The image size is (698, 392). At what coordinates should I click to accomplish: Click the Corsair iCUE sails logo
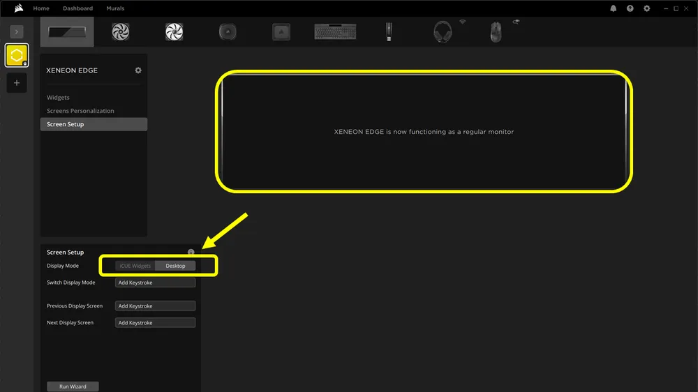click(x=19, y=8)
